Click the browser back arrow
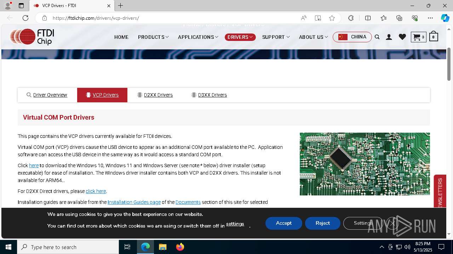This screenshot has height=254, width=453. [10, 18]
